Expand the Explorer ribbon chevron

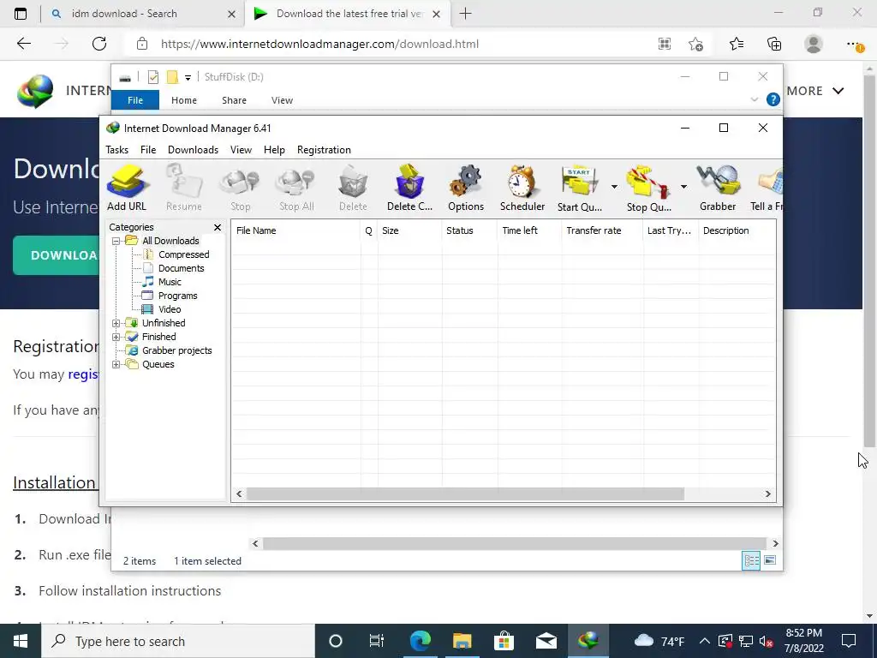(754, 99)
